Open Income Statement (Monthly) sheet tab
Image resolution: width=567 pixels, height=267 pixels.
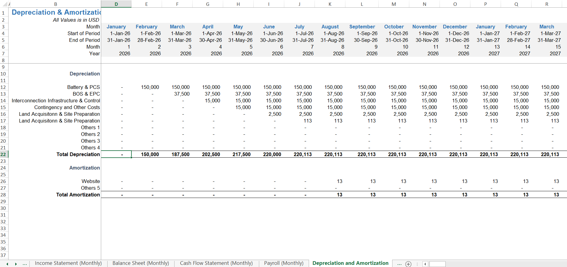(x=68, y=263)
